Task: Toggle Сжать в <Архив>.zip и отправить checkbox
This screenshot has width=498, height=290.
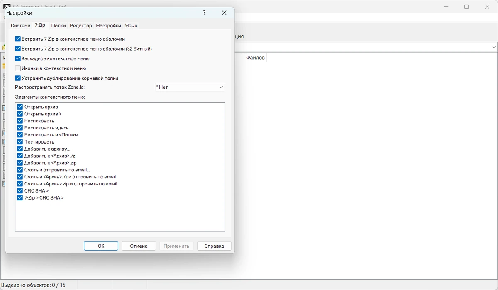Action: pos(20,184)
